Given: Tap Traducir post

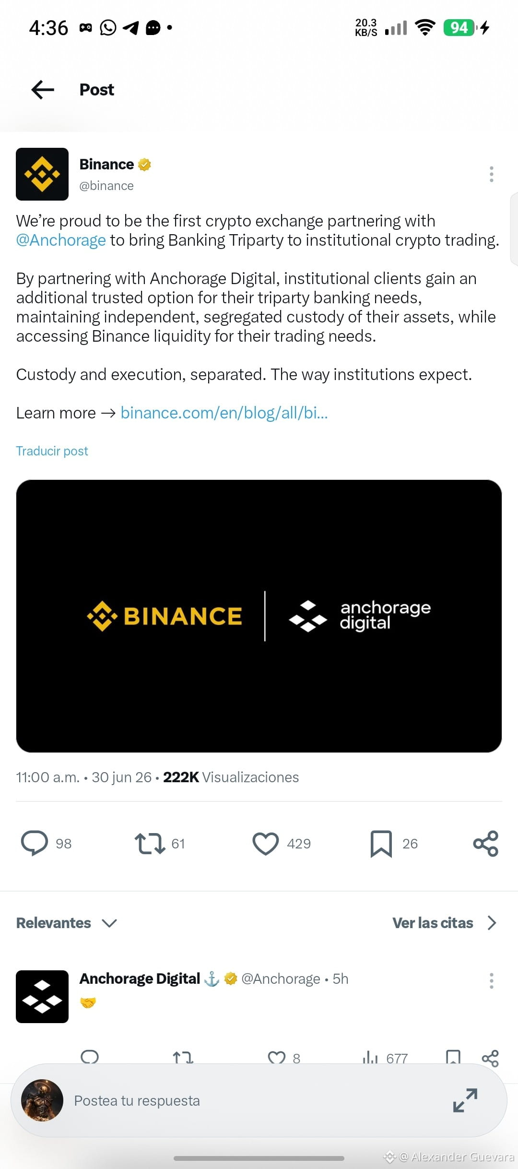Looking at the screenshot, I should pos(52,451).
